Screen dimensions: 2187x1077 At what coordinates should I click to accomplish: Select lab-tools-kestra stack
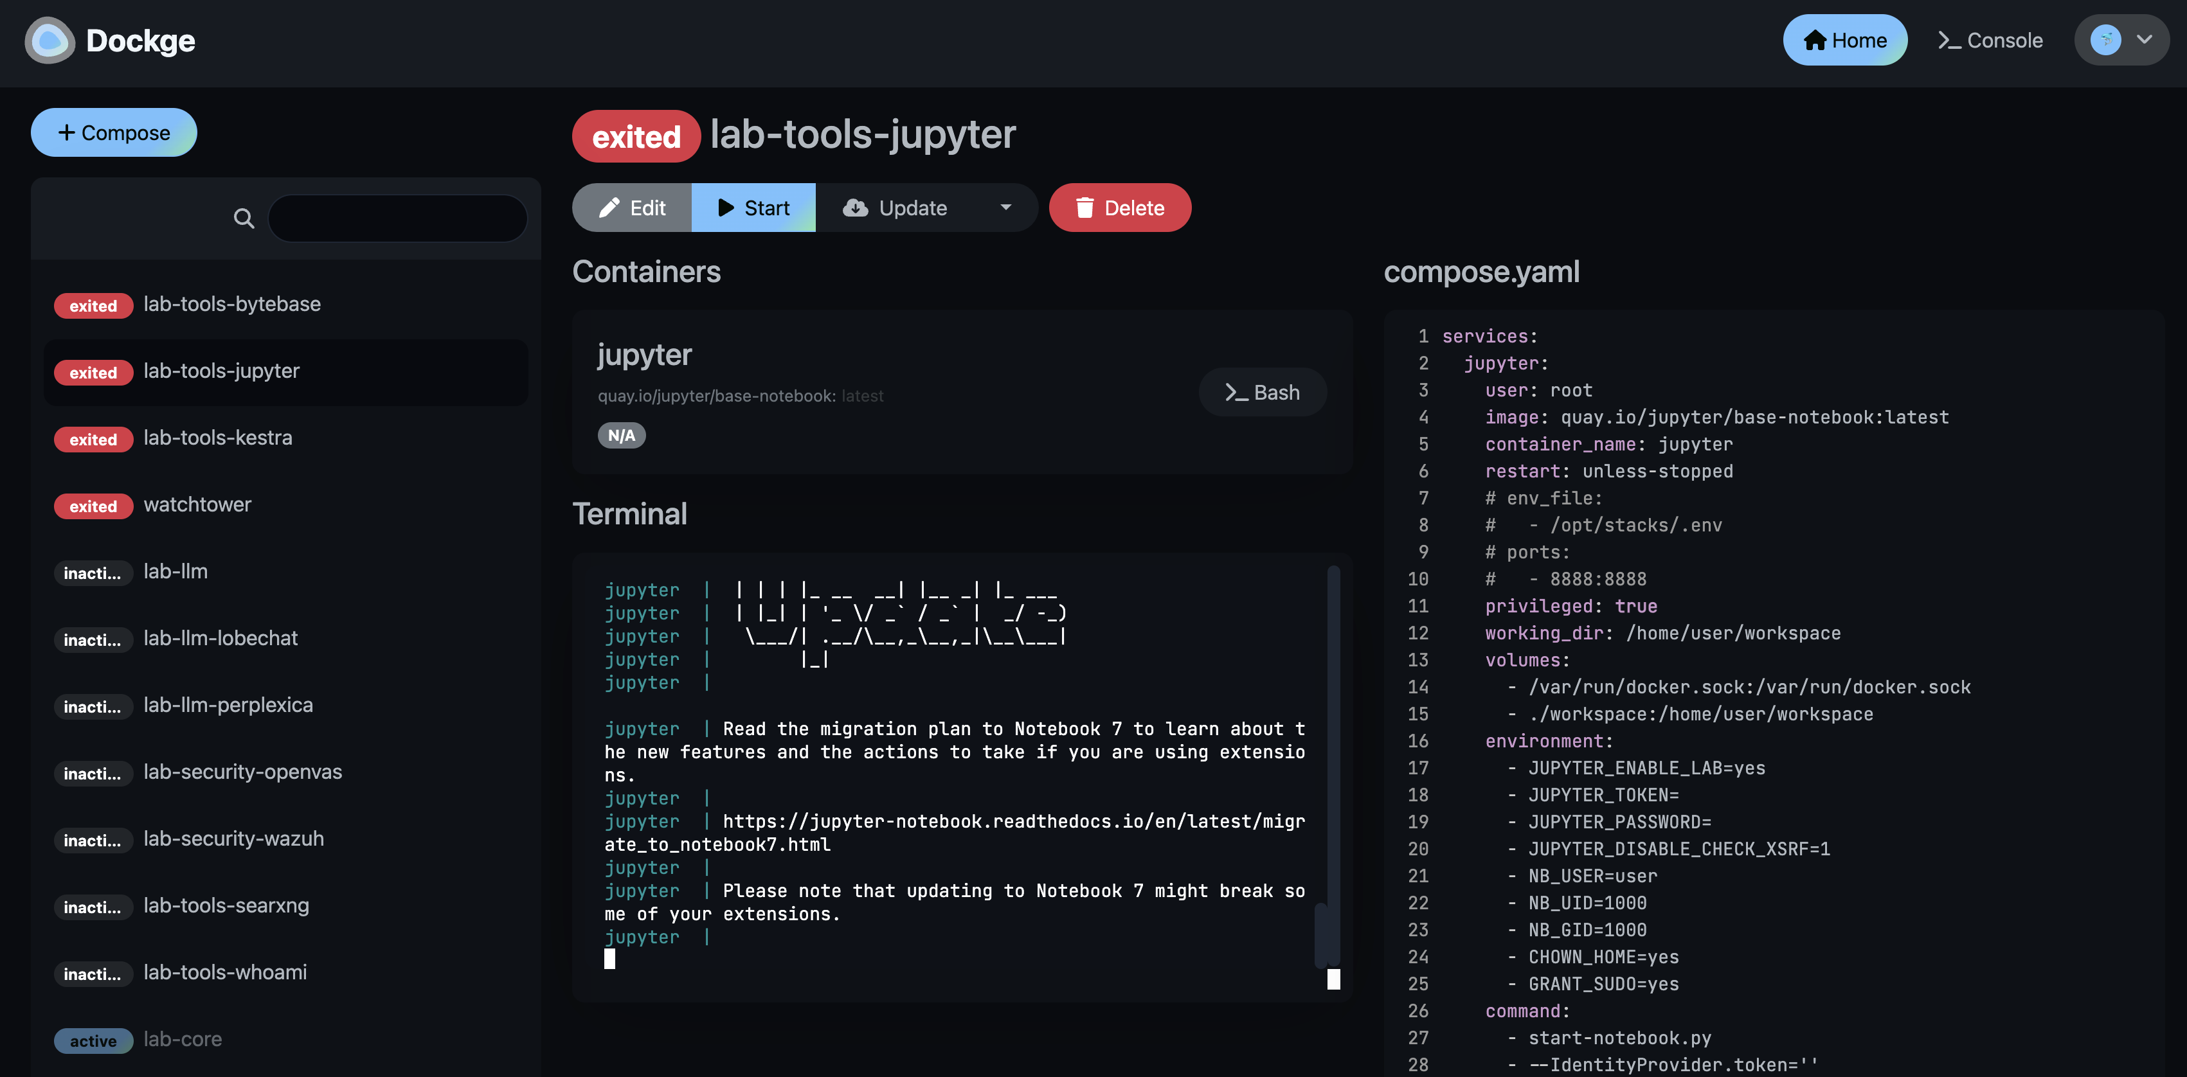[286, 439]
